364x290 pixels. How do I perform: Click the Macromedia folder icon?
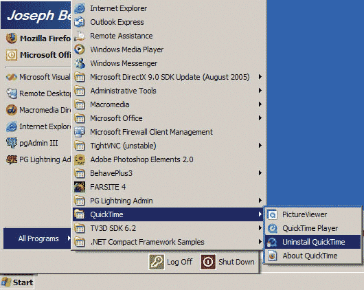pyautogui.click(x=80, y=104)
